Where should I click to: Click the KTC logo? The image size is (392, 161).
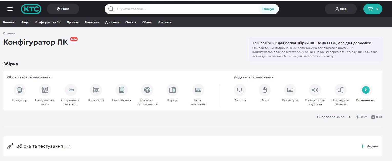[31, 9]
